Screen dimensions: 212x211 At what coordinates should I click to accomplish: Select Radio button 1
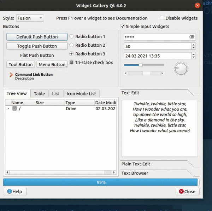(x=71, y=36)
